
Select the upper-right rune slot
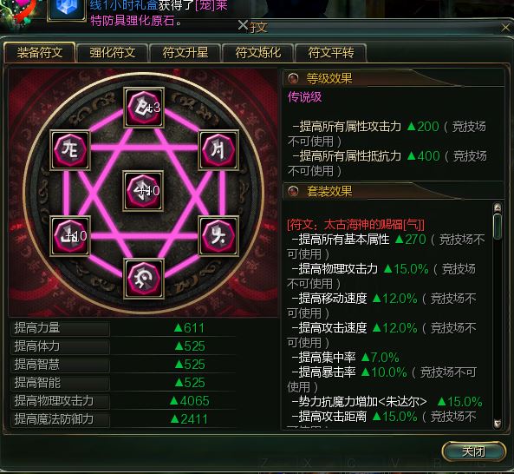pyautogui.click(x=218, y=149)
